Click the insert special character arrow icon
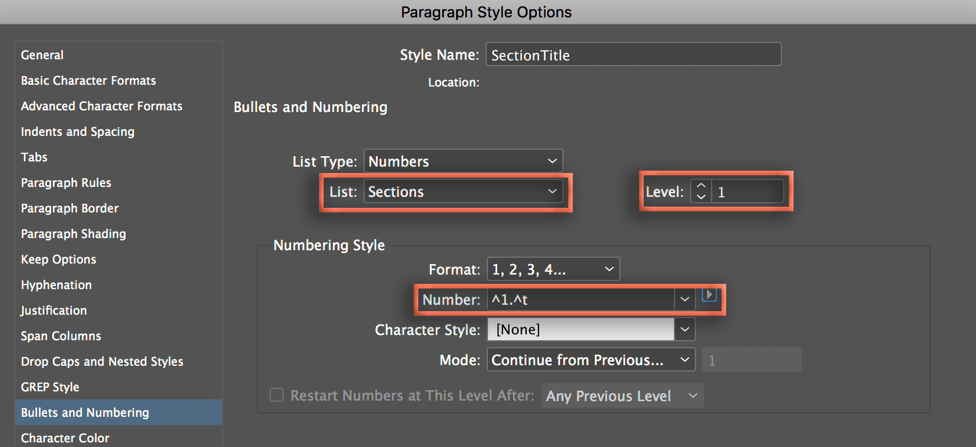 (x=709, y=295)
